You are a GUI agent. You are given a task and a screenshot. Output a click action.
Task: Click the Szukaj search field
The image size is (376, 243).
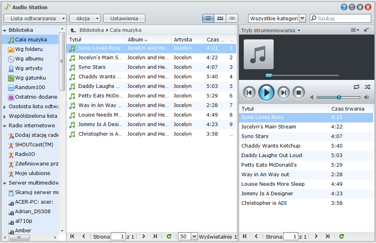(341, 18)
